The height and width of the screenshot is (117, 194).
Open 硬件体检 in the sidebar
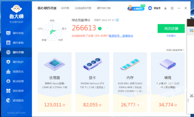[16, 33]
